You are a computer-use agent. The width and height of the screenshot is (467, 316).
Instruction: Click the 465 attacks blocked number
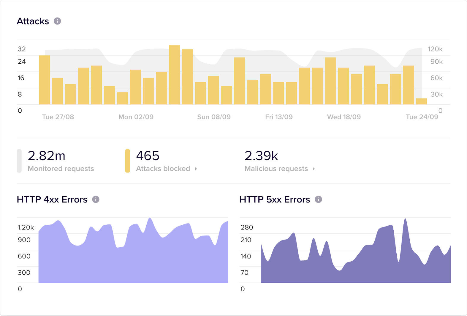(x=148, y=156)
